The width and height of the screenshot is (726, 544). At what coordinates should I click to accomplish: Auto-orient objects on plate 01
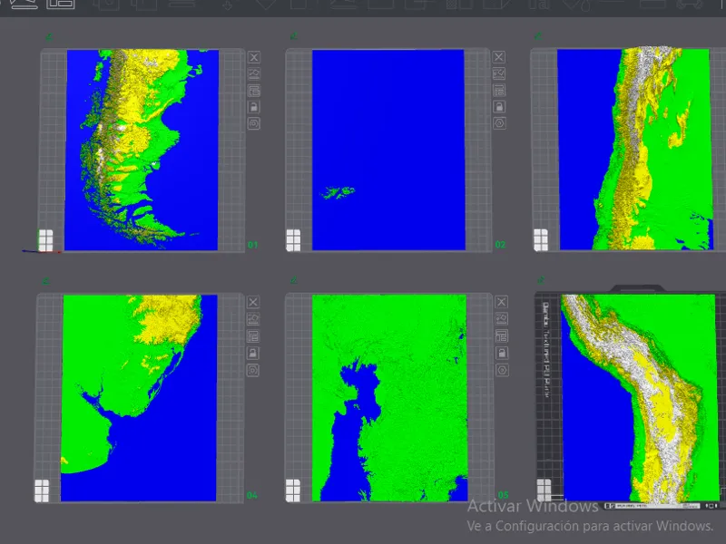tap(254, 74)
